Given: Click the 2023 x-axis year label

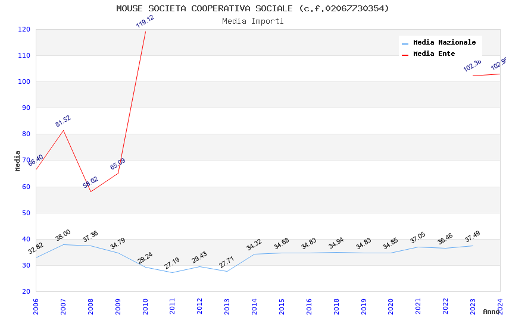Looking at the screenshot, I should coord(473,306).
